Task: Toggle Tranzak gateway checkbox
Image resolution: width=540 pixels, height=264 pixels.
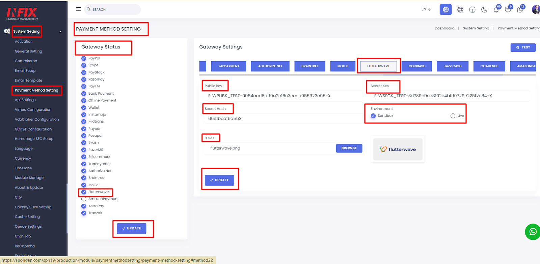Action: (84, 213)
